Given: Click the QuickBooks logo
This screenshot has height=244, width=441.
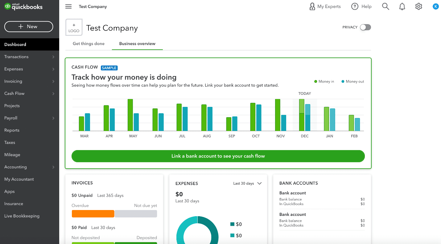Looking at the screenshot, I should [x=23, y=6].
